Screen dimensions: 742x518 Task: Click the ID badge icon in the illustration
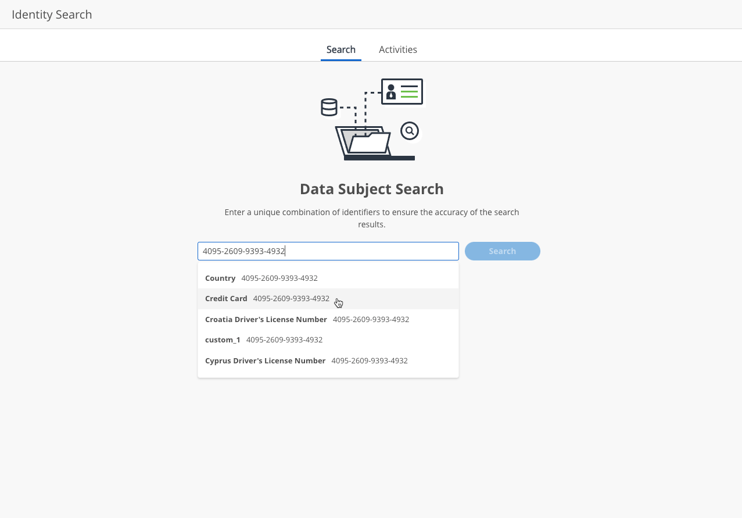[402, 92]
